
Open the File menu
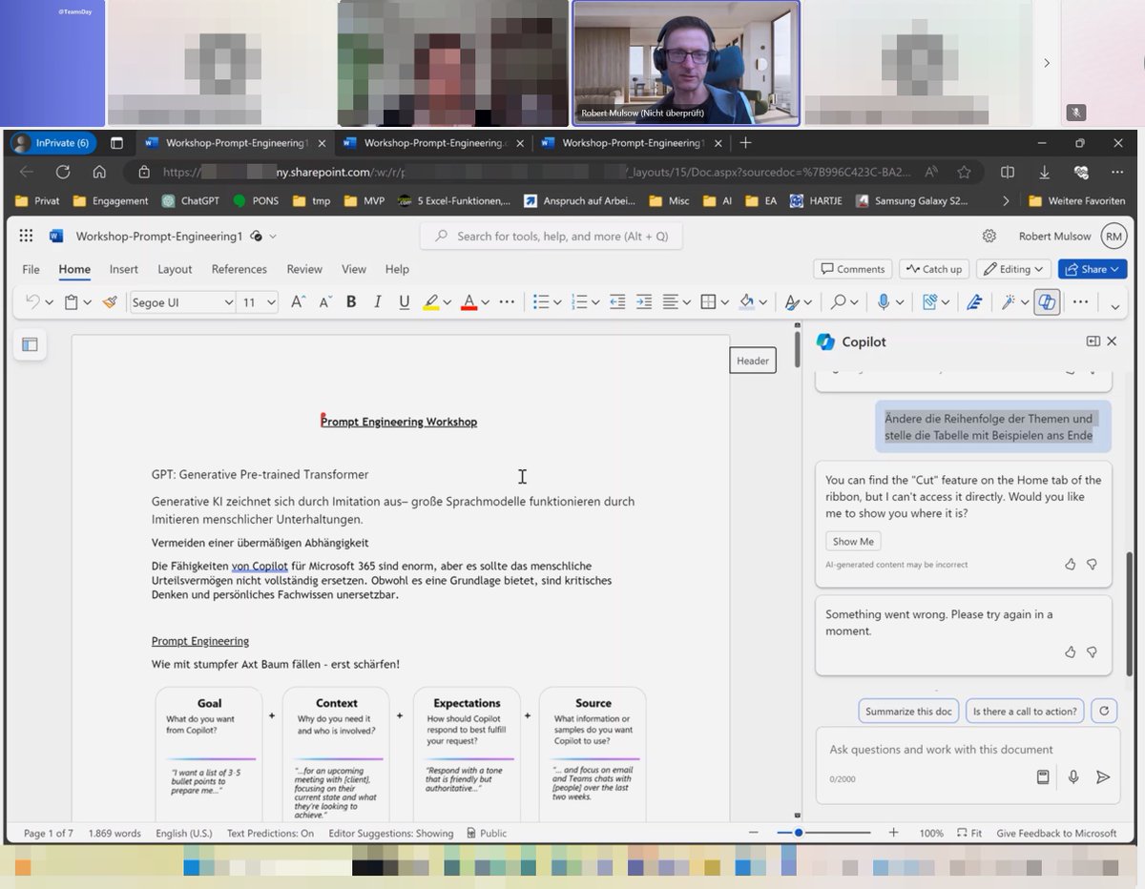point(31,269)
